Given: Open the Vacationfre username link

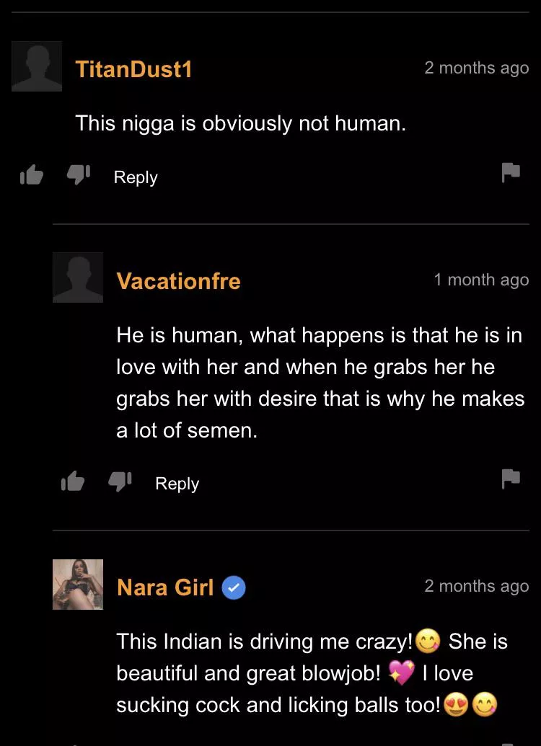Looking at the screenshot, I should 178,280.
